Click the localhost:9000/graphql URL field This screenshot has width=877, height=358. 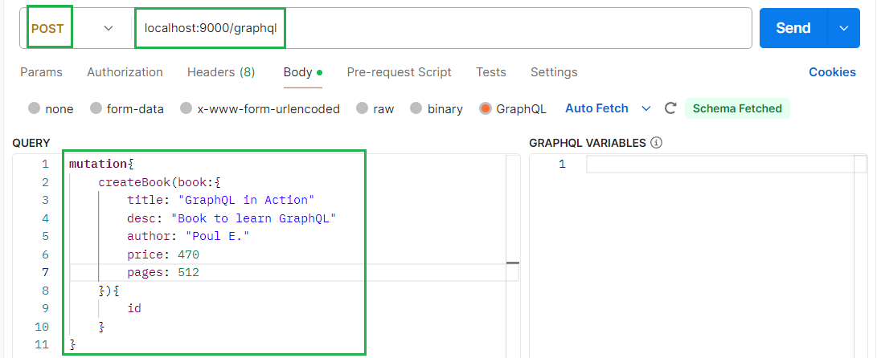(442, 28)
